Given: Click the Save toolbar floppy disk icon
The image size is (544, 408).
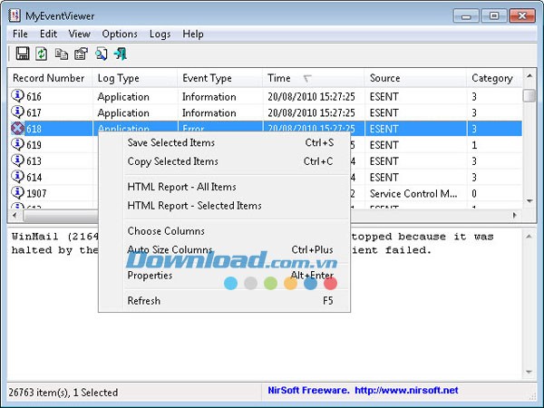Looking at the screenshot, I should click(23, 53).
